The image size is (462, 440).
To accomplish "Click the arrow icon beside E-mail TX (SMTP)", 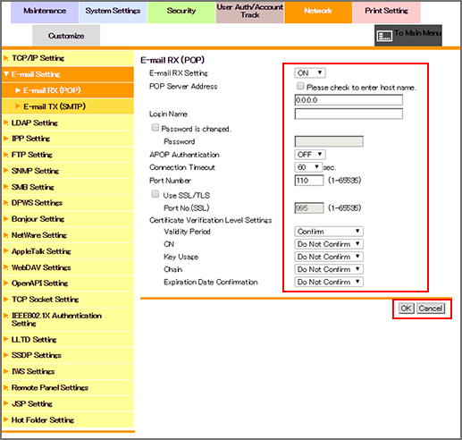I will pos(18,106).
